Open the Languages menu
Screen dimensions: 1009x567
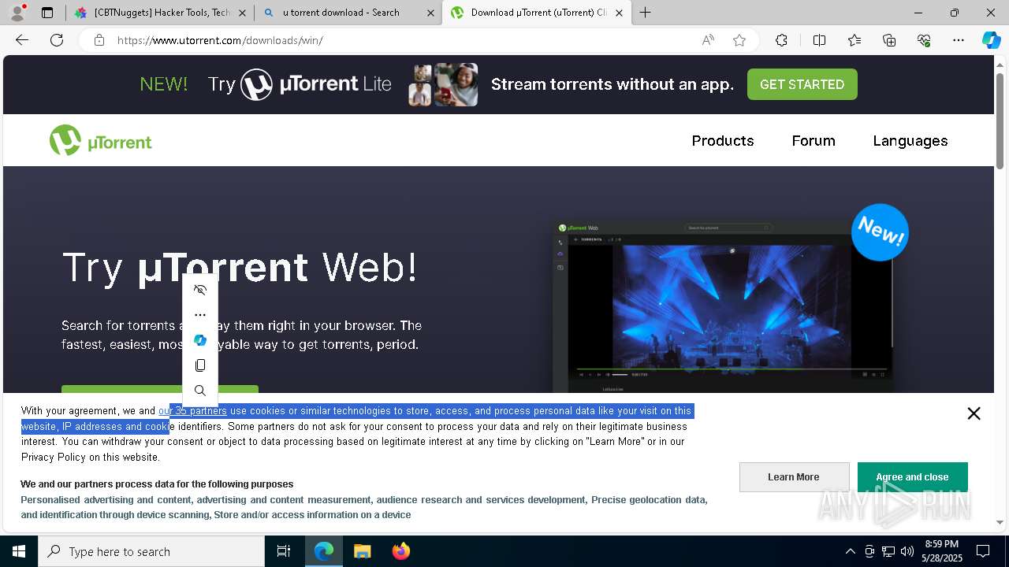point(910,141)
